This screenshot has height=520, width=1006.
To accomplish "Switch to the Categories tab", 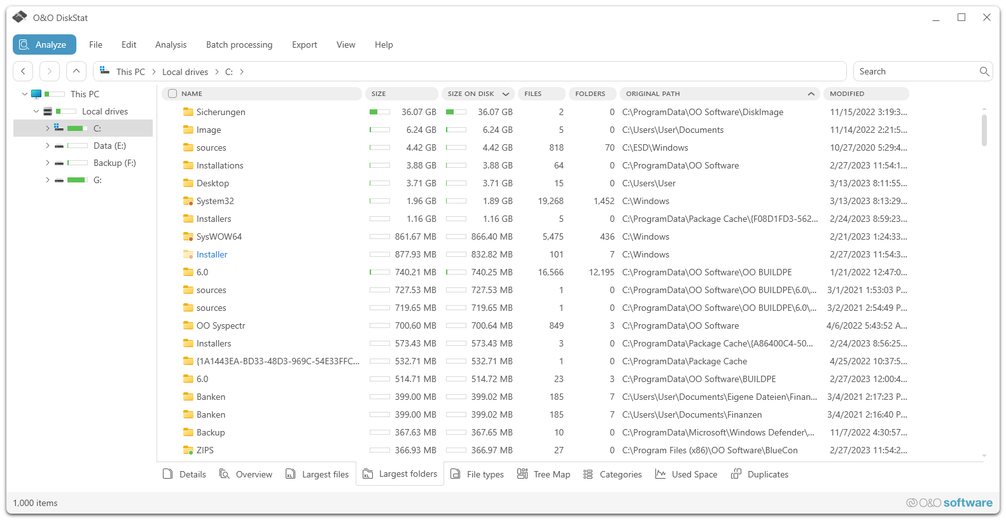I will [613, 474].
